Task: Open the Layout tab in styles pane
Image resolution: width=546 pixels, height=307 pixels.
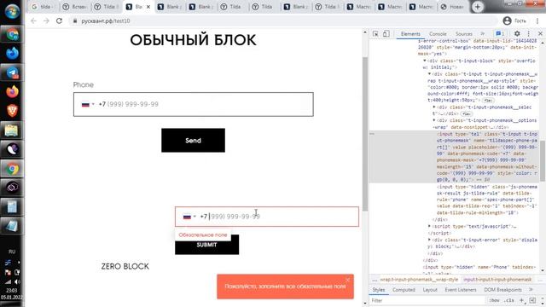Action: coord(430,290)
